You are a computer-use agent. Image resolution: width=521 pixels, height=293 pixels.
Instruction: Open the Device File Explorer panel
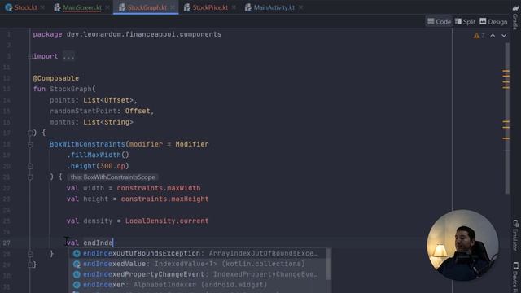point(515,278)
